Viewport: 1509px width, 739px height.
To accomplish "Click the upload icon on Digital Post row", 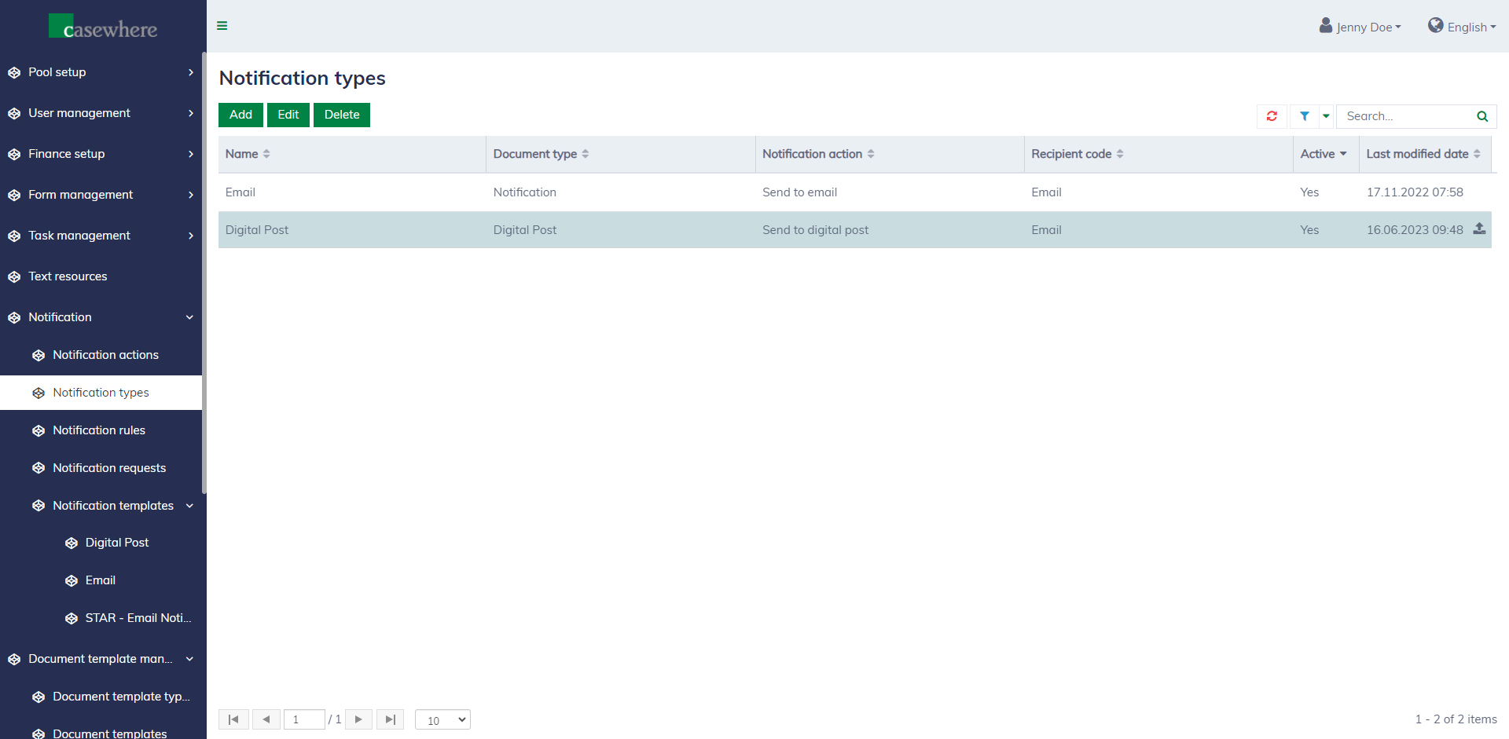I will coord(1479,229).
